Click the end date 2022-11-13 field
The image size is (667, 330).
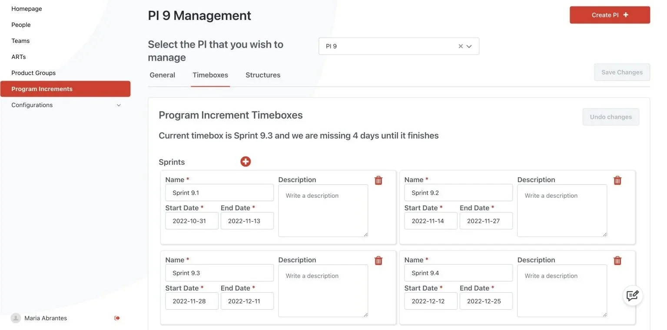tap(247, 221)
